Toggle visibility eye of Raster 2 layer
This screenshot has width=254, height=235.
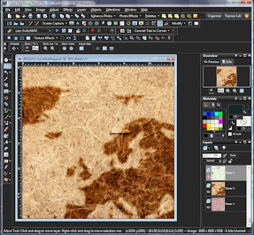[208, 176]
